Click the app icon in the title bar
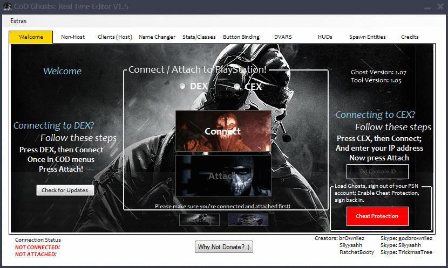This screenshot has height=268, width=448. (7, 7)
